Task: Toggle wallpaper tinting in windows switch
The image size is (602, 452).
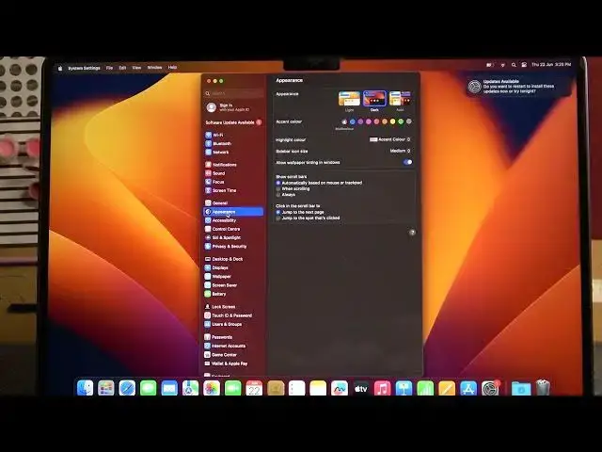Action: 407,162
